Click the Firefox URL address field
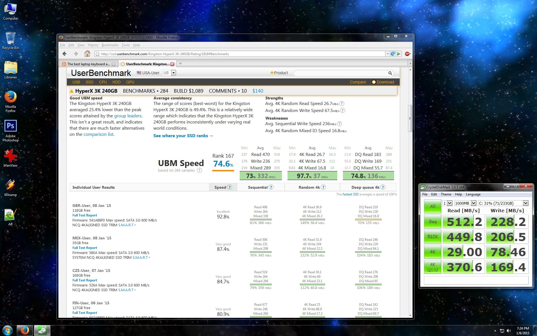Image resolution: width=537 pixels, height=336 pixels. (x=241, y=54)
